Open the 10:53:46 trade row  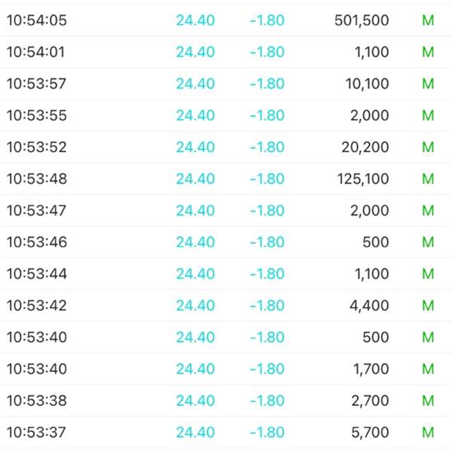[x=226, y=242]
